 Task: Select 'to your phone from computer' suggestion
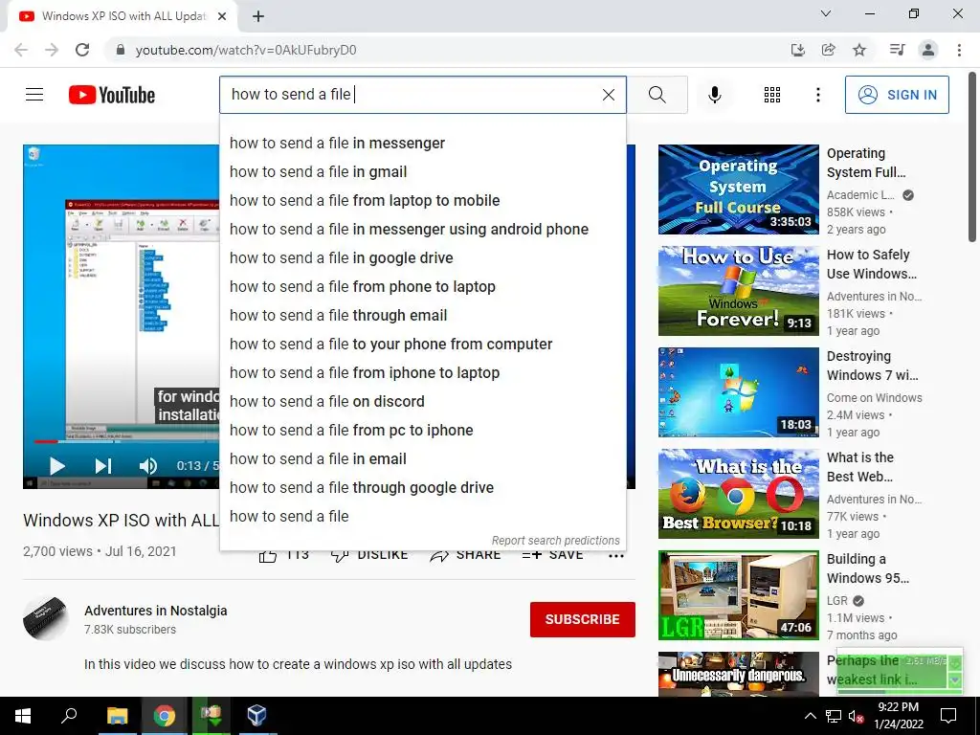pyautogui.click(x=422, y=345)
